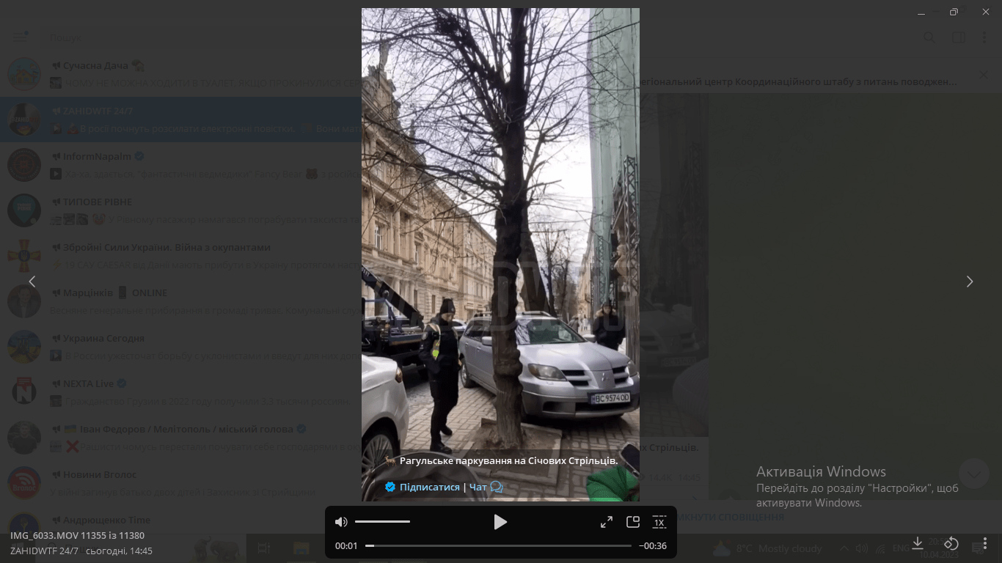Go to previous media with left arrow
This screenshot has height=563, width=1002.
[x=32, y=281]
